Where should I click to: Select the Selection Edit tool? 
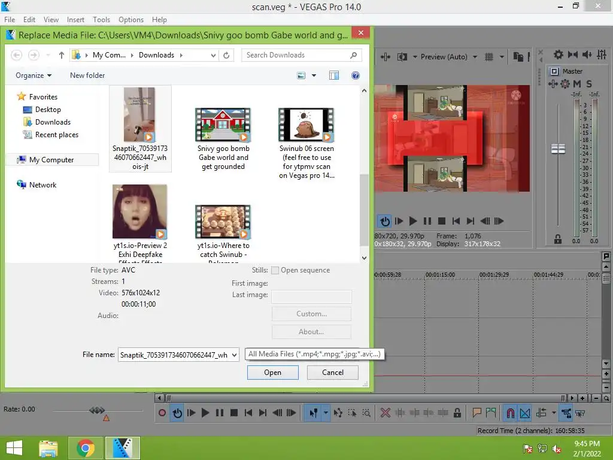352,413
